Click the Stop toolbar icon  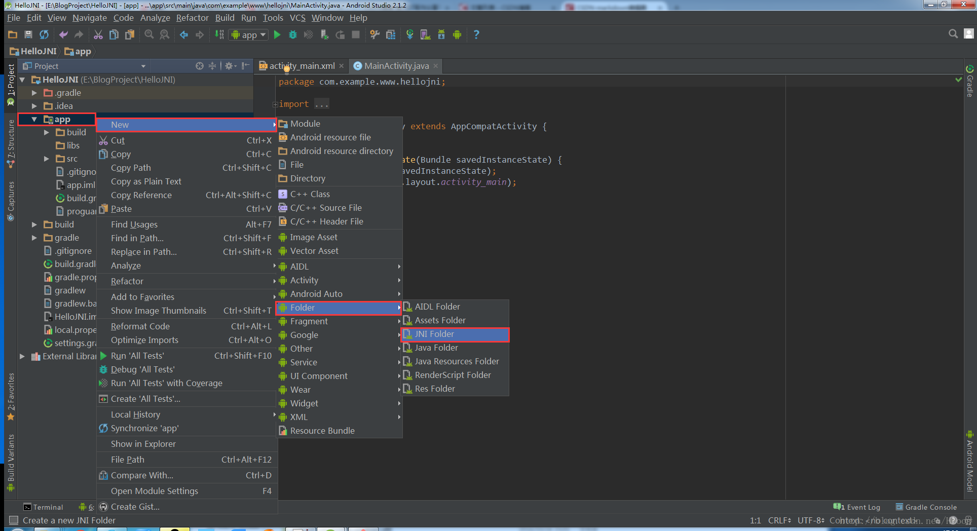pos(356,34)
